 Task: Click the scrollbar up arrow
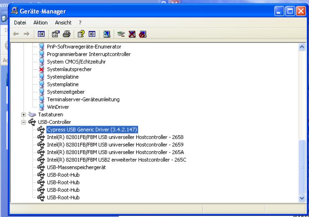(x=302, y=47)
